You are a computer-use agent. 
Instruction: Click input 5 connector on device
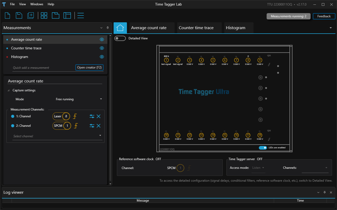point(213,60)
